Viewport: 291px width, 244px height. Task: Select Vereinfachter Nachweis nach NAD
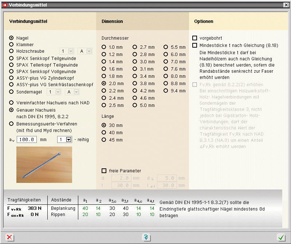(x=12, y=103)
